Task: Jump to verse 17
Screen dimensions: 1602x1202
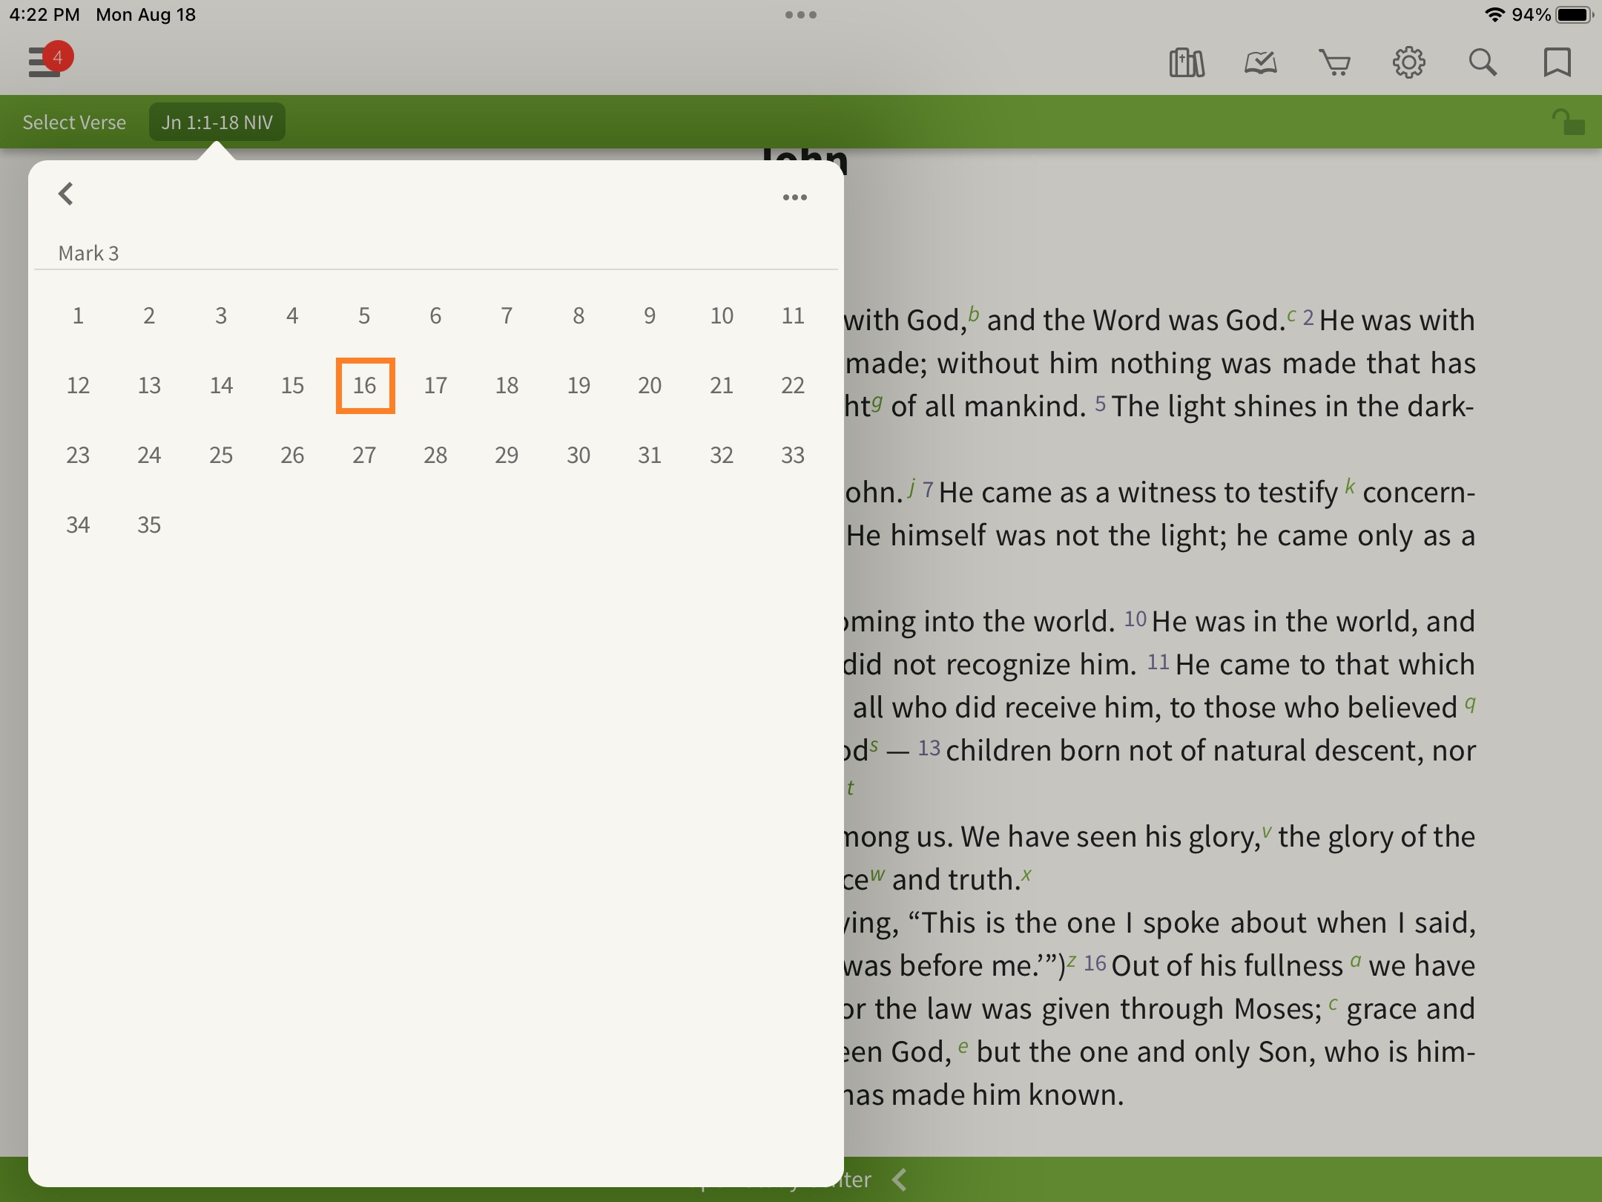Action: (435, 386)
